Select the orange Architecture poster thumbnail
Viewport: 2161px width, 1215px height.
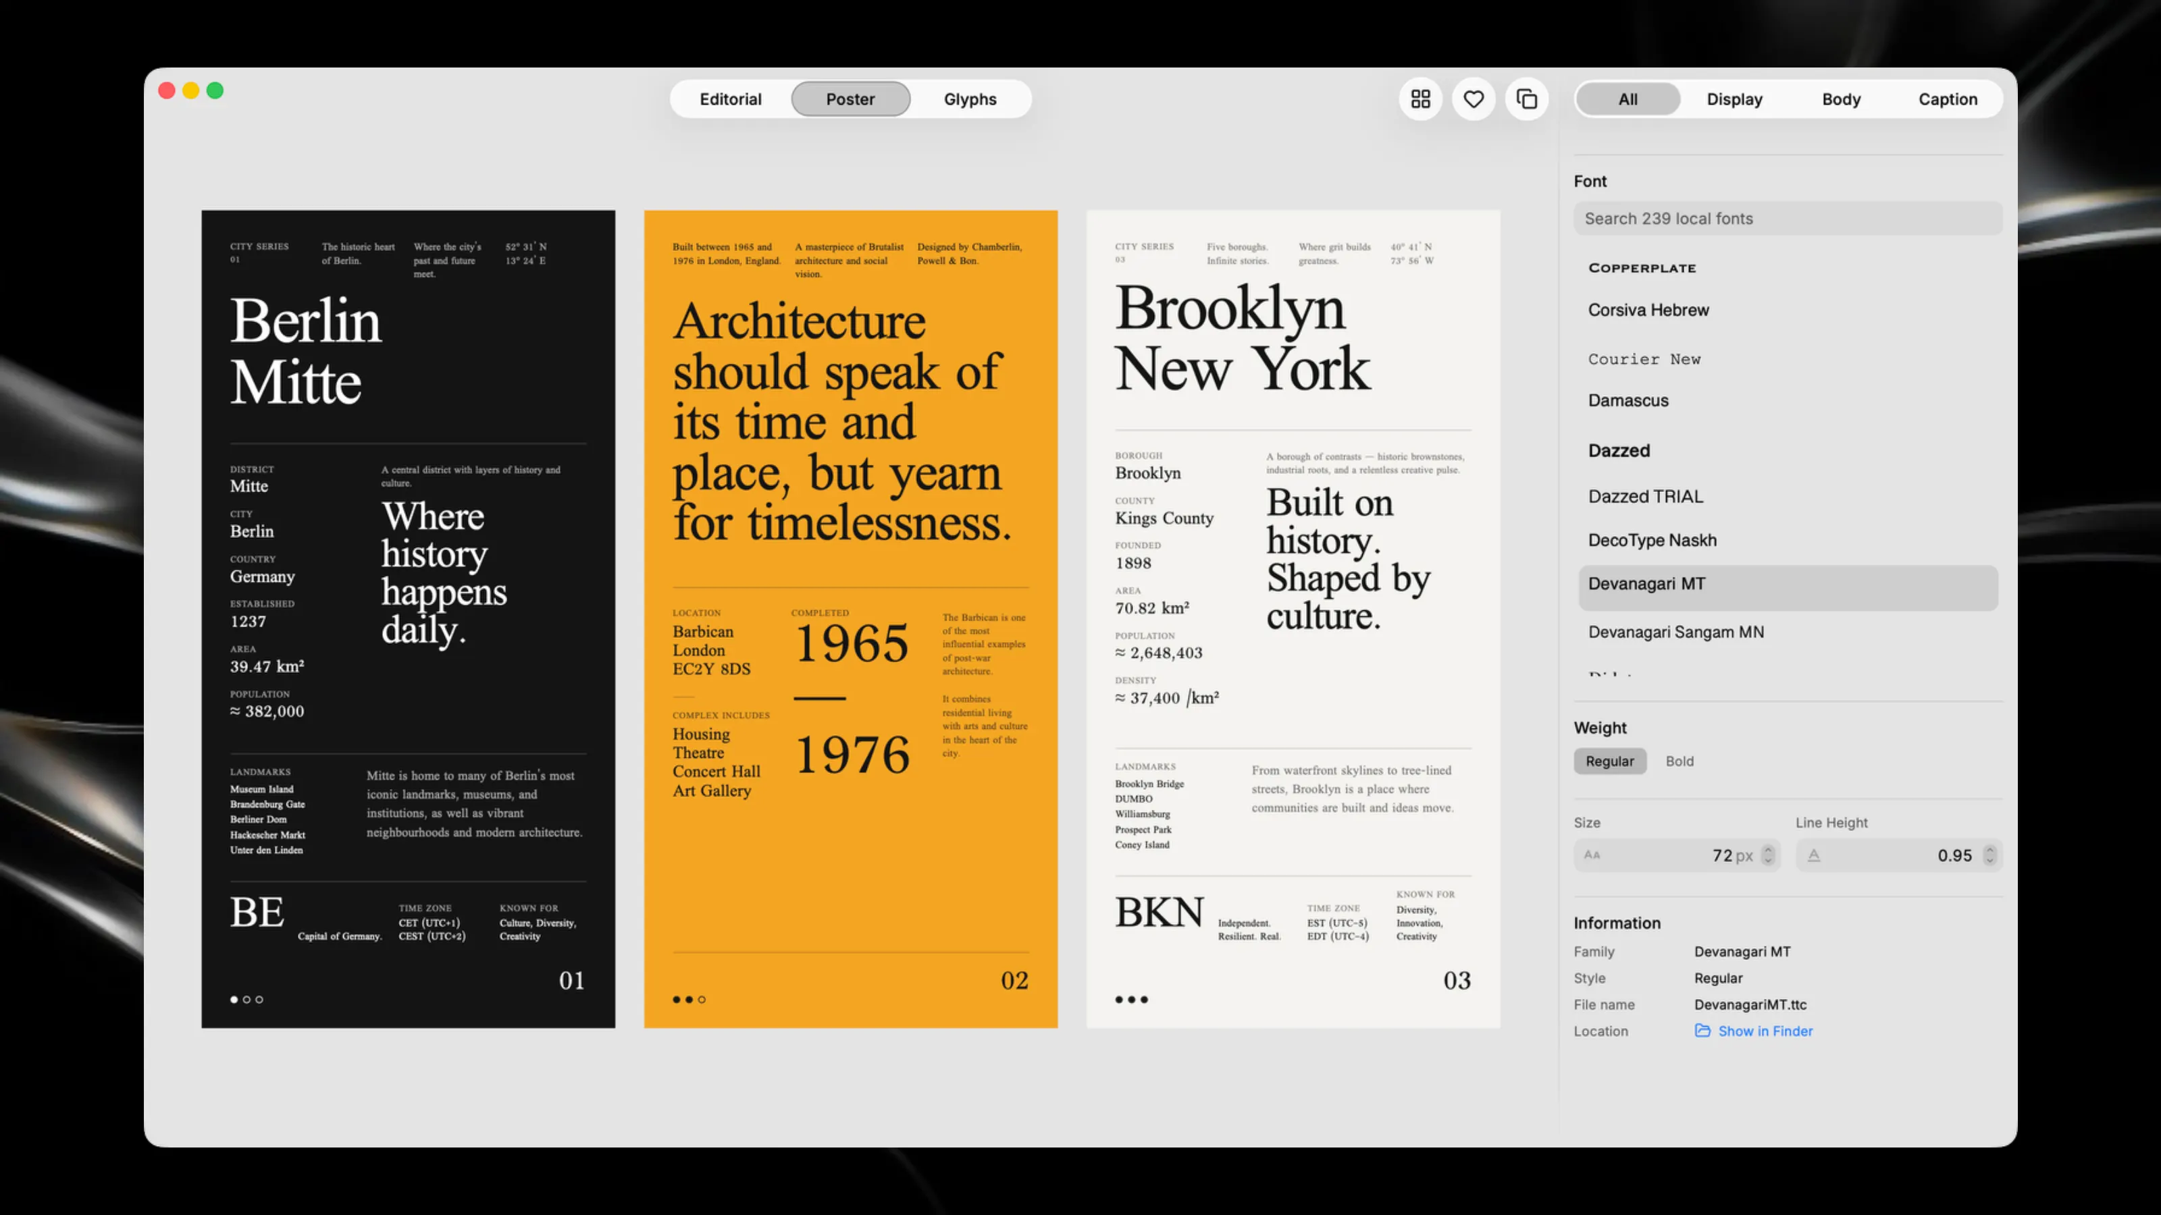pos(851,619)
